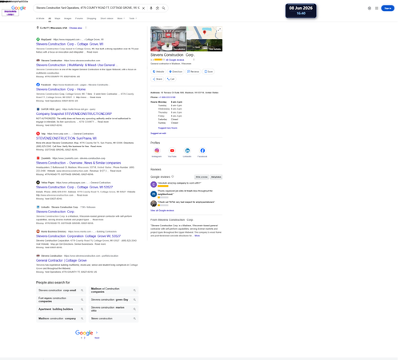Image resolution: width=400 pixels, height=360 pixels.
Task: Switch to the Images tab
Action: pos(68,18)
